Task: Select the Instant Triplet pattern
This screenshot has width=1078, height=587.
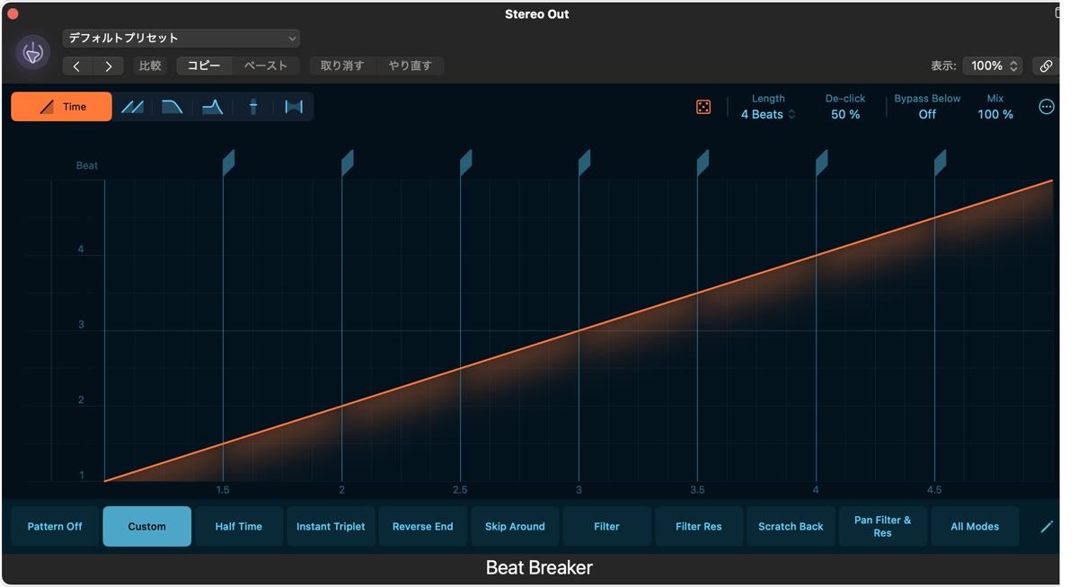Action: pos(331,527)
